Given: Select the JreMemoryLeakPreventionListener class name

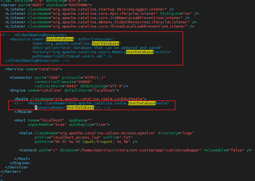Looking at the screenshot, I should 117,18.
